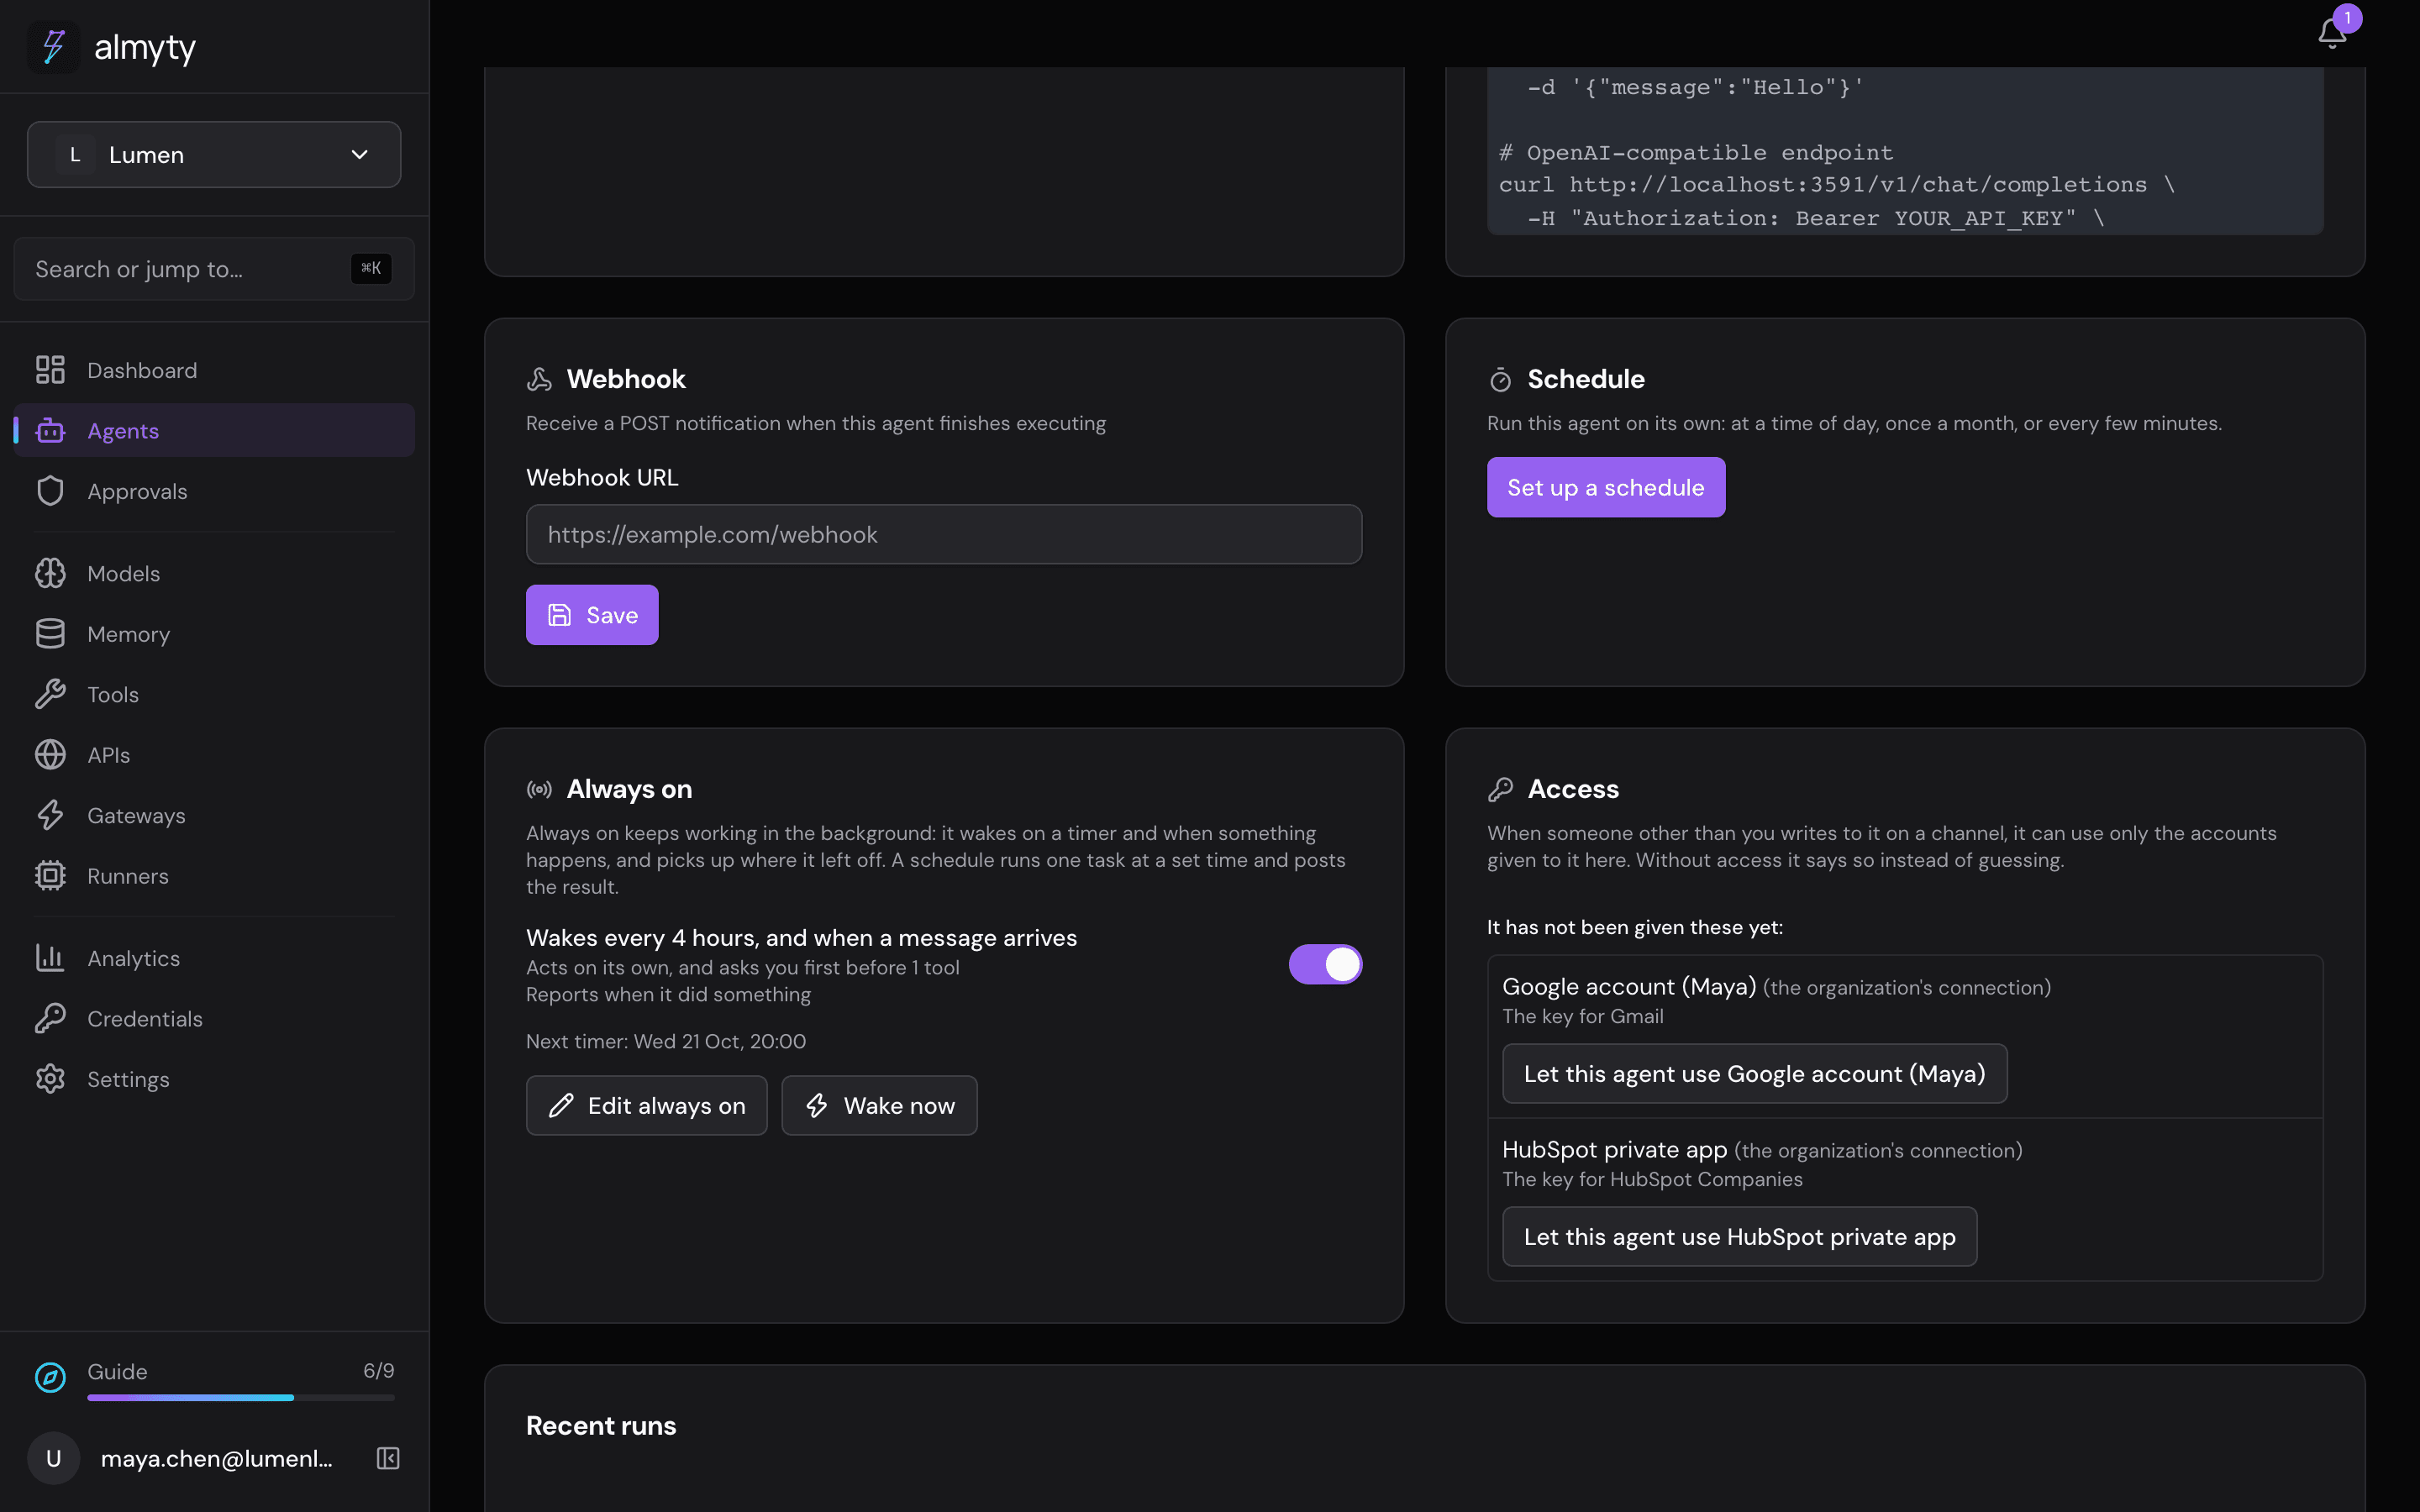The height and width of the screenshot is (1512, 2420).
Task: Collapse the sidebar with panel icon
Action: tap(388, 1458)
